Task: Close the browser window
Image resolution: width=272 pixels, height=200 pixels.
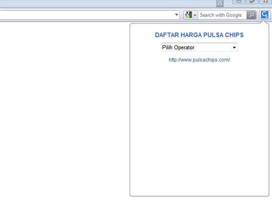Action: pos(266,2)
